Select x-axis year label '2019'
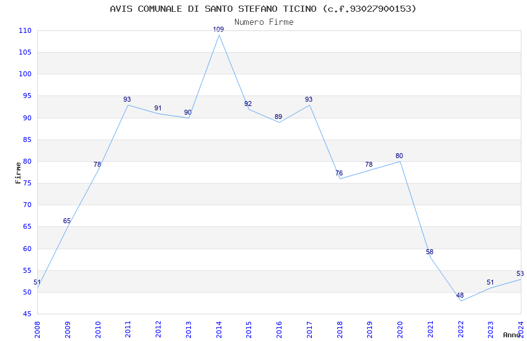Screen dimensions: 527x341 [370, 329]
